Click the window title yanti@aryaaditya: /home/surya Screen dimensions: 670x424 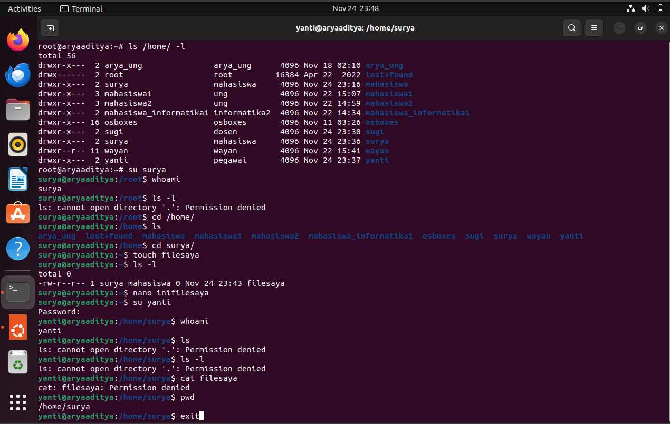355,28
